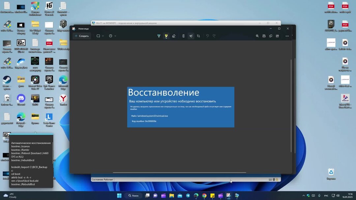
Task: Show hidden system tray icons
Action: coord(304,195)
